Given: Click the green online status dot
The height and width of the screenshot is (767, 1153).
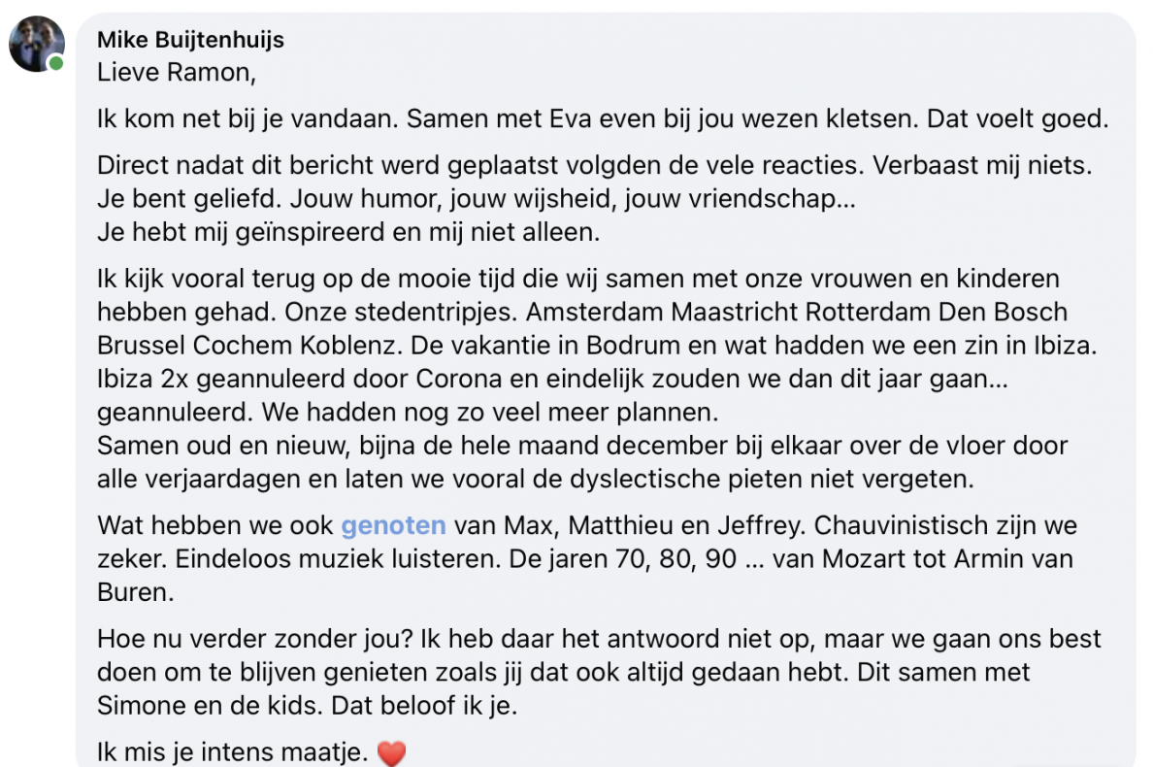Looking at the screenshot, I should coord(56,64).
